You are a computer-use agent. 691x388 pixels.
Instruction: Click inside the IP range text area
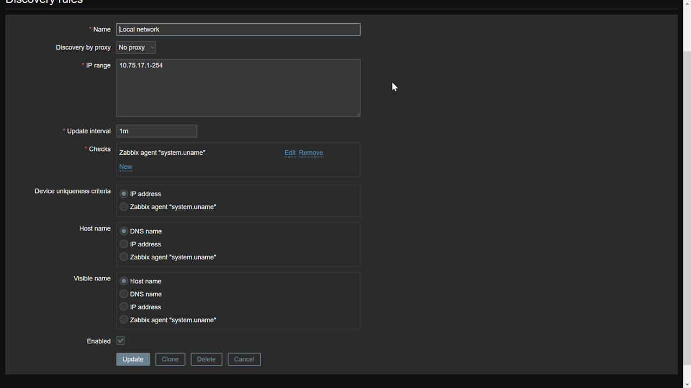pos(238,88)
